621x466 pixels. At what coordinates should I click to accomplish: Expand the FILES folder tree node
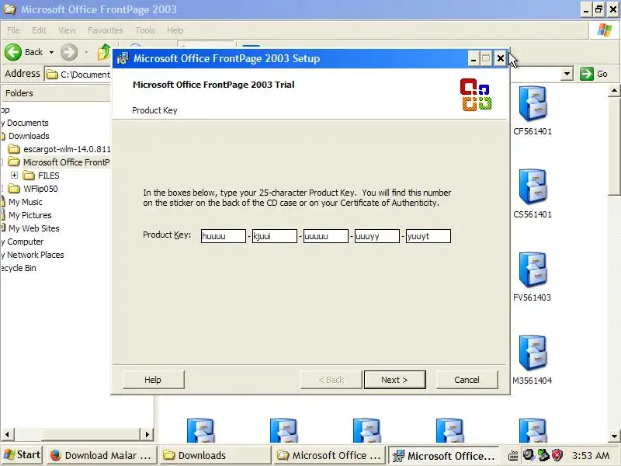[14, 176]
